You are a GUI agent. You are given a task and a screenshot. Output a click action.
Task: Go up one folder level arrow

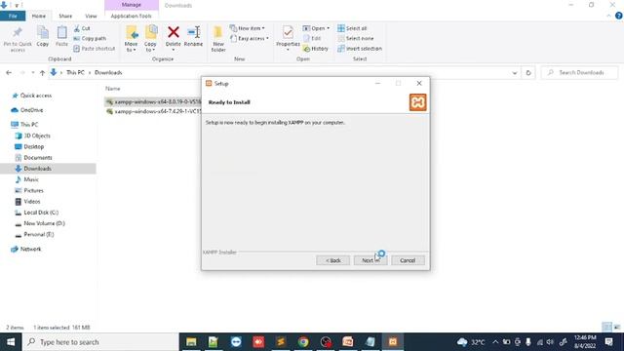click(42, 72)
